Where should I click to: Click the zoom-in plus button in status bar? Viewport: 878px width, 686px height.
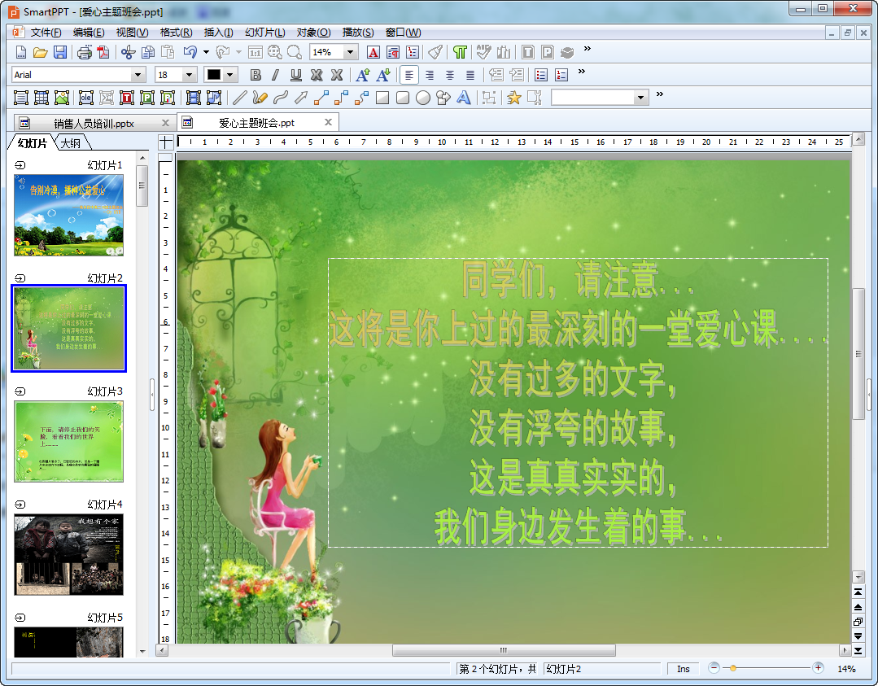(x=818, y=668)
